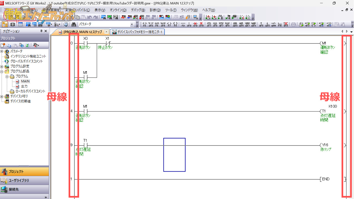Click the refresh icon in project panel
Image resolution: width=354 pixels, height=199 pixels.
[x=27, y=45]
